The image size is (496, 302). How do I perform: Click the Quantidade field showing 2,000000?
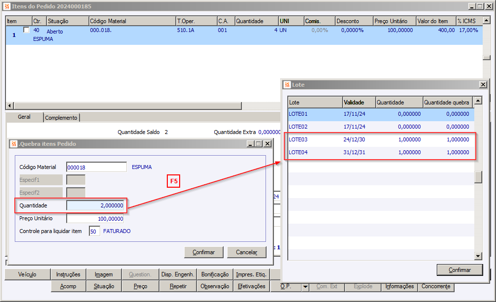(x=95, y=205)
